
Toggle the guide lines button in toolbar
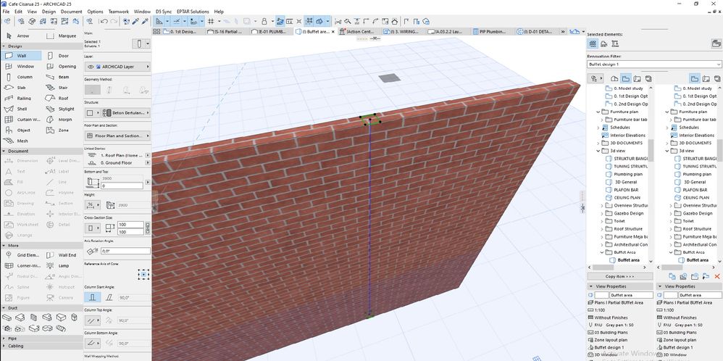[x=177, y=21]
